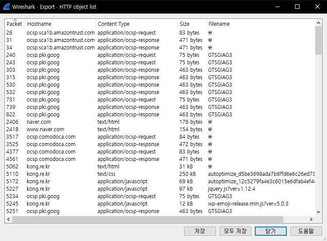Click the 250 kB size cell
The image size is (327, 241).
(x=188, y=174)
